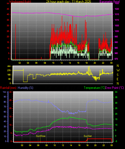Click the 35 temperature scale value
This screenshot has width=125, height=149.
click(x=116, y=97)
